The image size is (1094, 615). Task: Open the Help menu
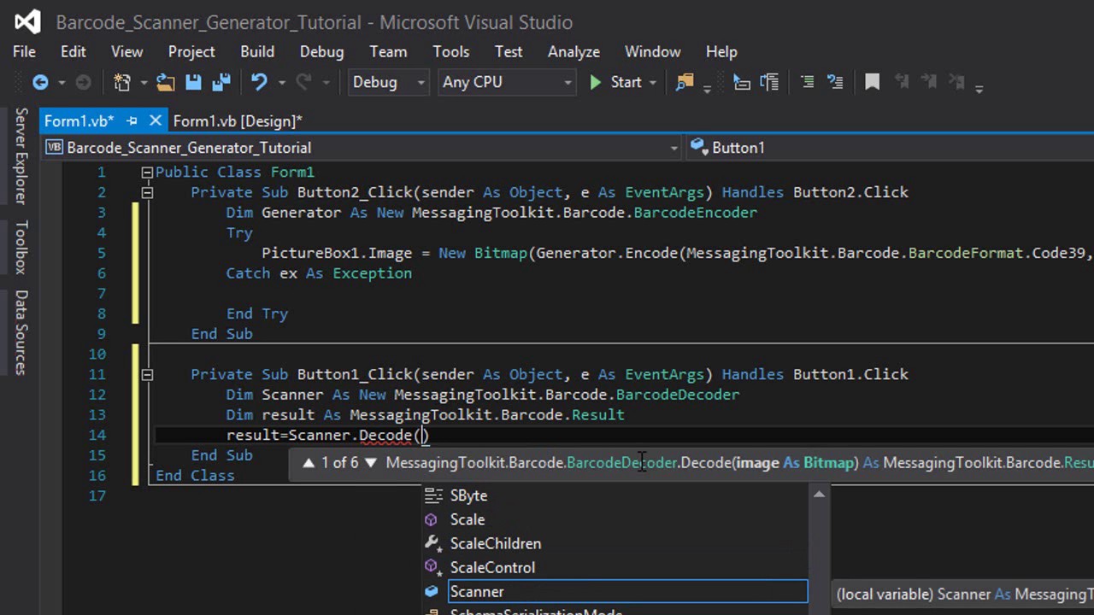coord(721,52)
